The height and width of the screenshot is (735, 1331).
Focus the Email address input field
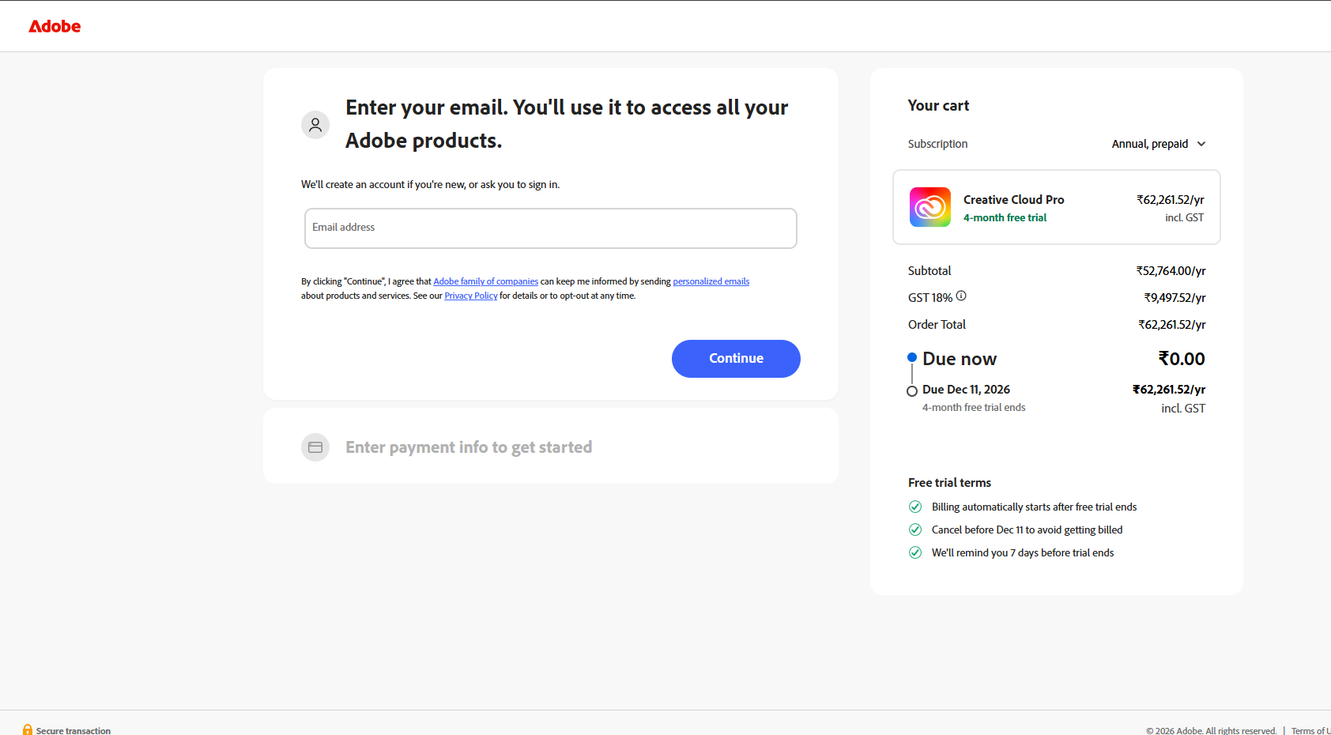[551, 228]
